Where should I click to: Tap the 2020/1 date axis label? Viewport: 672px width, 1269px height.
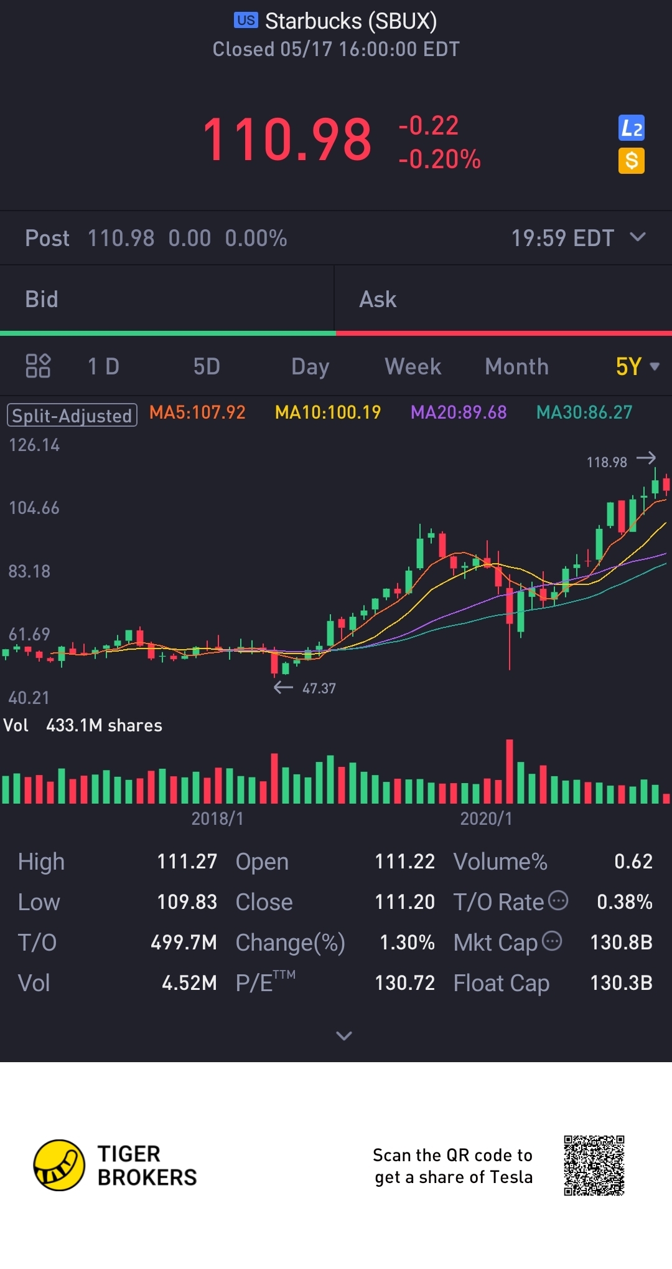tap(486, 819)
